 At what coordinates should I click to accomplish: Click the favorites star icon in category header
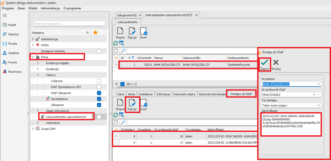click(95, 32)
